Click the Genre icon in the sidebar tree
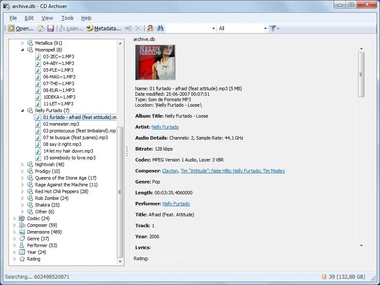The height and width of the screenshot is (285, 380). pyautogui.click(x=22, y=239)
